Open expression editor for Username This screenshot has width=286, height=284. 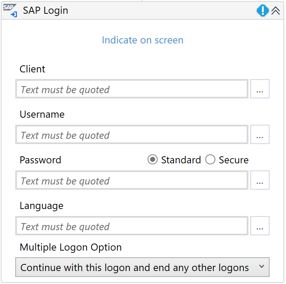point(260,134)
